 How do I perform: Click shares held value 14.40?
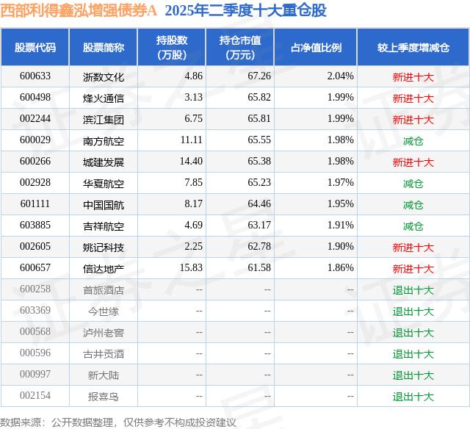point(191,162)
